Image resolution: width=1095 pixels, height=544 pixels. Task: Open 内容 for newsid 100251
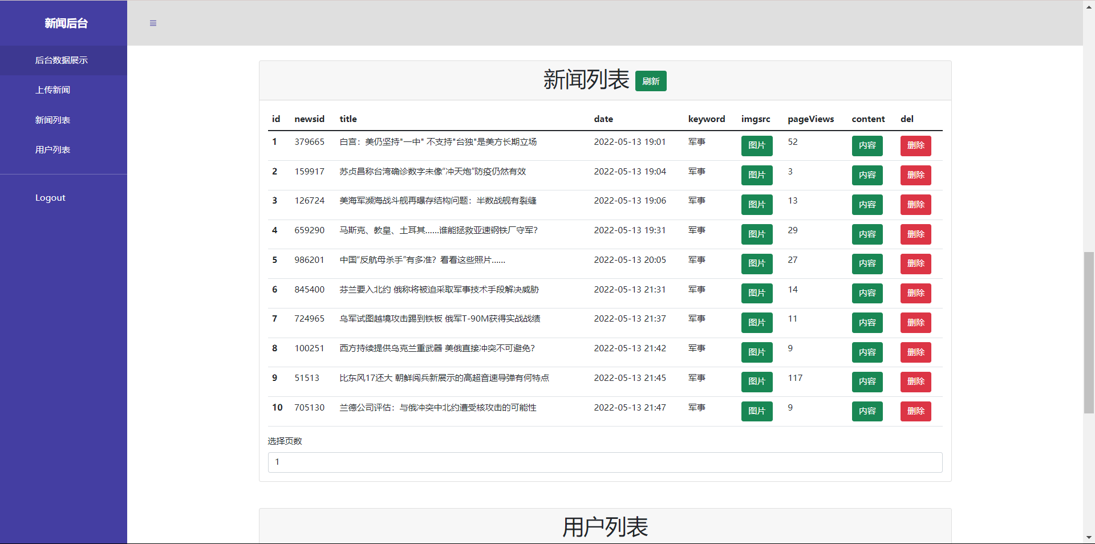[867, 352]
